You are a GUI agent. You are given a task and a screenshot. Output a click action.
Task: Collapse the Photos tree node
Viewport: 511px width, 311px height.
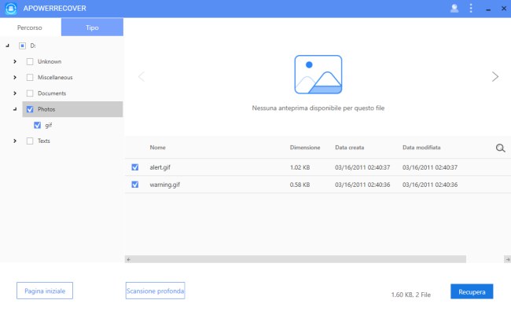pyautogui.click(x=15, y=109)
